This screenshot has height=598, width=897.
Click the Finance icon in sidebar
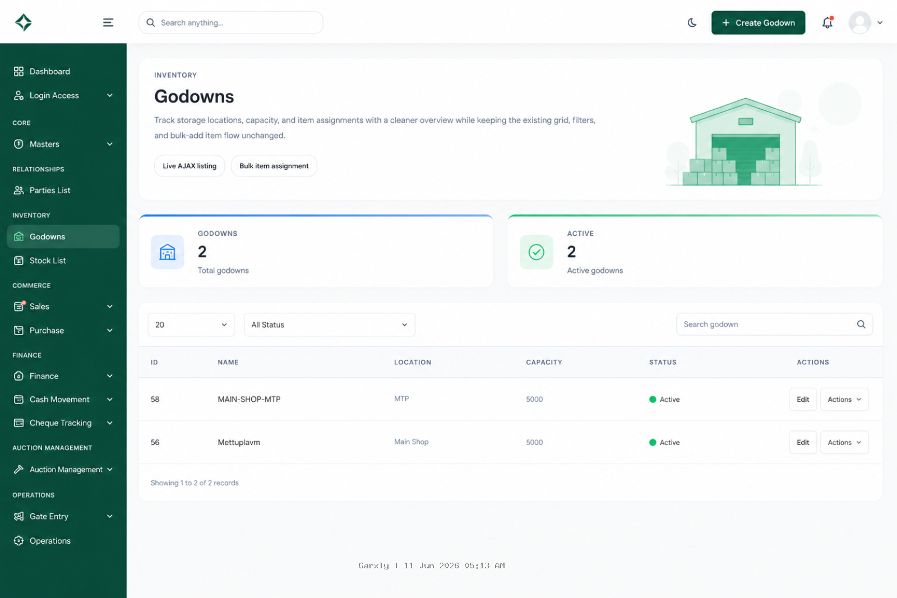click(19, 376)
